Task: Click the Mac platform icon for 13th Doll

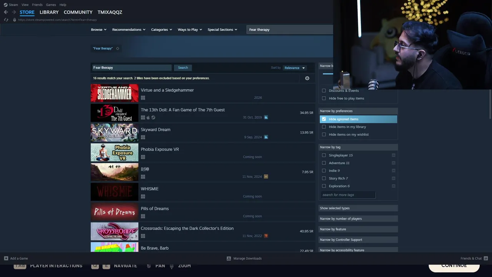Action: [148, 117]
